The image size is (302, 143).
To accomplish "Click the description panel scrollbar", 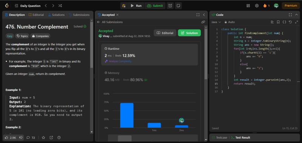I will click(92, 45).
